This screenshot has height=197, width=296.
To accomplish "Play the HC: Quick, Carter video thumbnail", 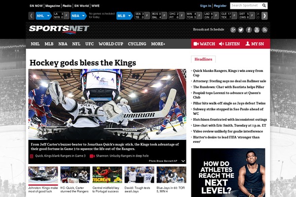I will (75, 175).
